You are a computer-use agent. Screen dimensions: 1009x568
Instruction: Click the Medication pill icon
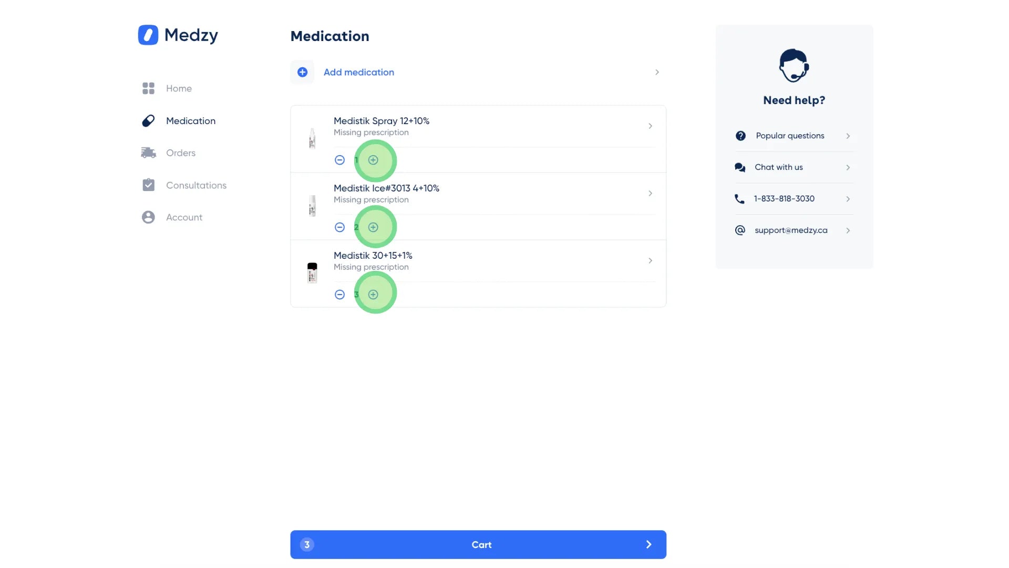148,121
